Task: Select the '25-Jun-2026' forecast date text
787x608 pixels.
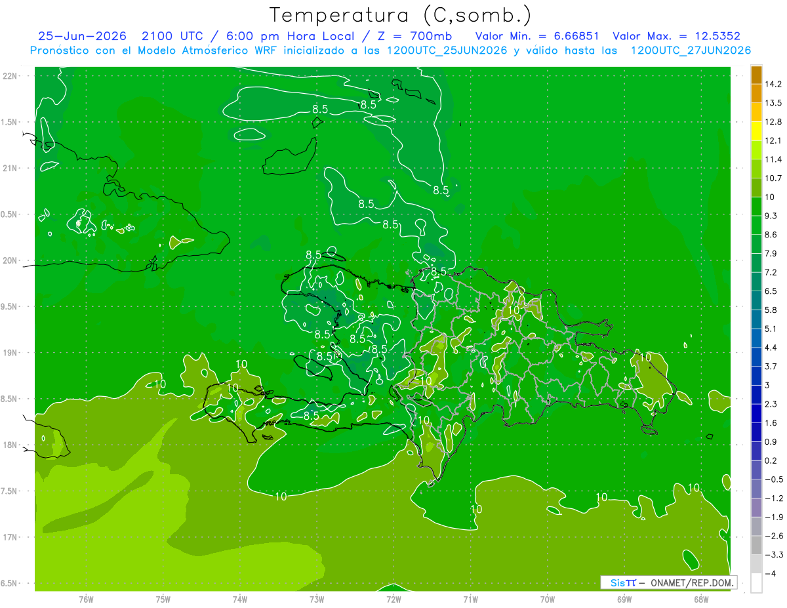Action: pyautogui.click(x=81, y=36)
